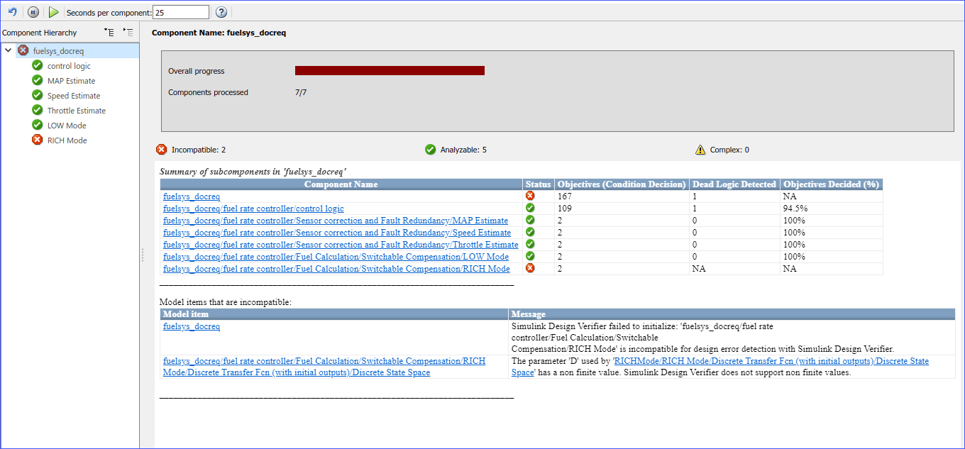The image size is (965, 449).
Task: Select MAP Estimate tree item
Action: (71, 81)
